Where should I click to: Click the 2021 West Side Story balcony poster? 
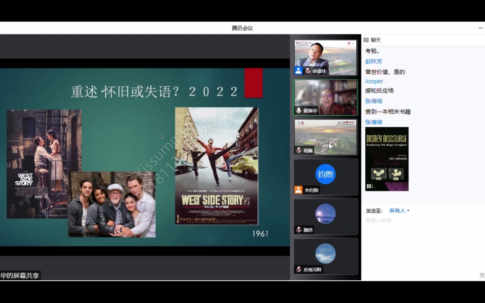click(x=44, y=164)
